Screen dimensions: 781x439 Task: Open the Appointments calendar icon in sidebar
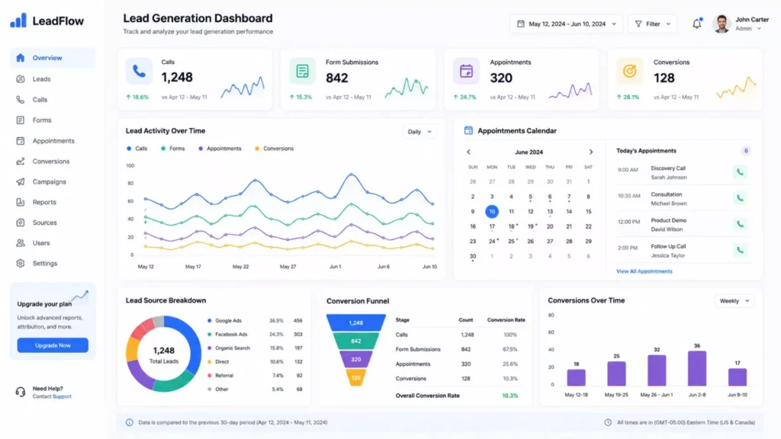point(21,141)
